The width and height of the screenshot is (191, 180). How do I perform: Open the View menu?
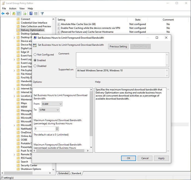click(22, 8)
